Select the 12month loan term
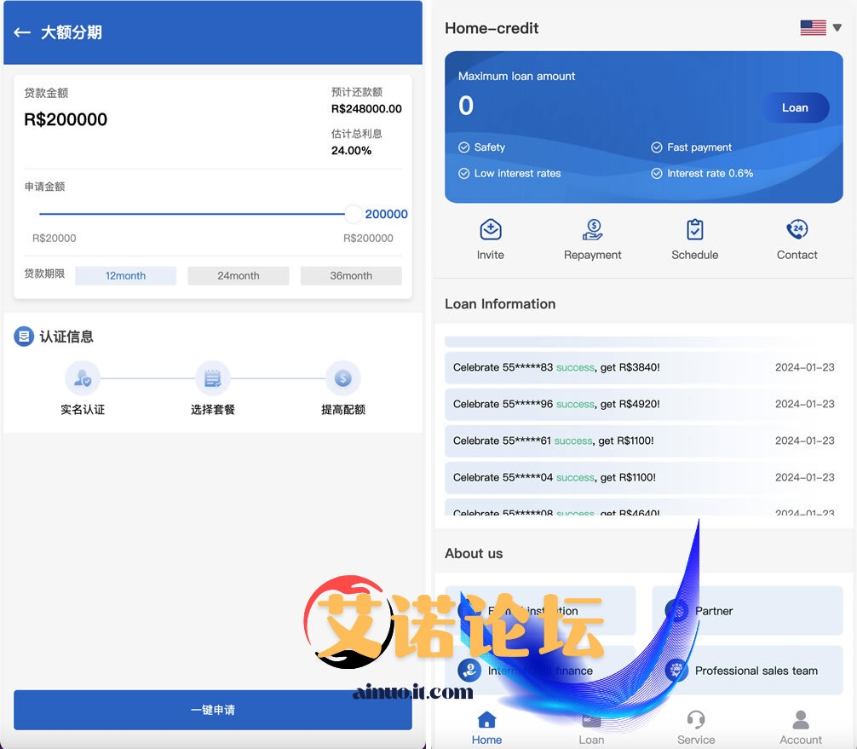Screen dimensions: 857x749 click(126, 275)
